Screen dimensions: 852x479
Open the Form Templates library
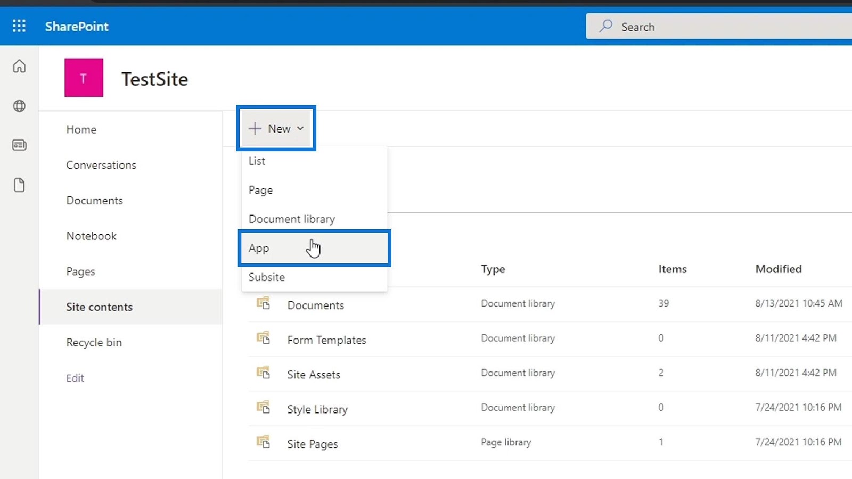327,340
